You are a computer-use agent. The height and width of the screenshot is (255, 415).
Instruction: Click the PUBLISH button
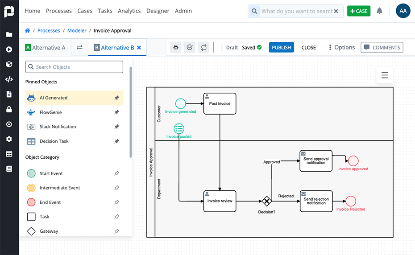click(281, 47)
